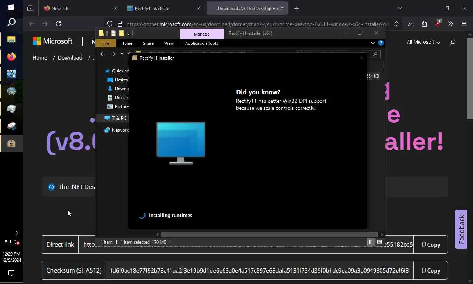Close the Rectify11 Website tab

199,8
